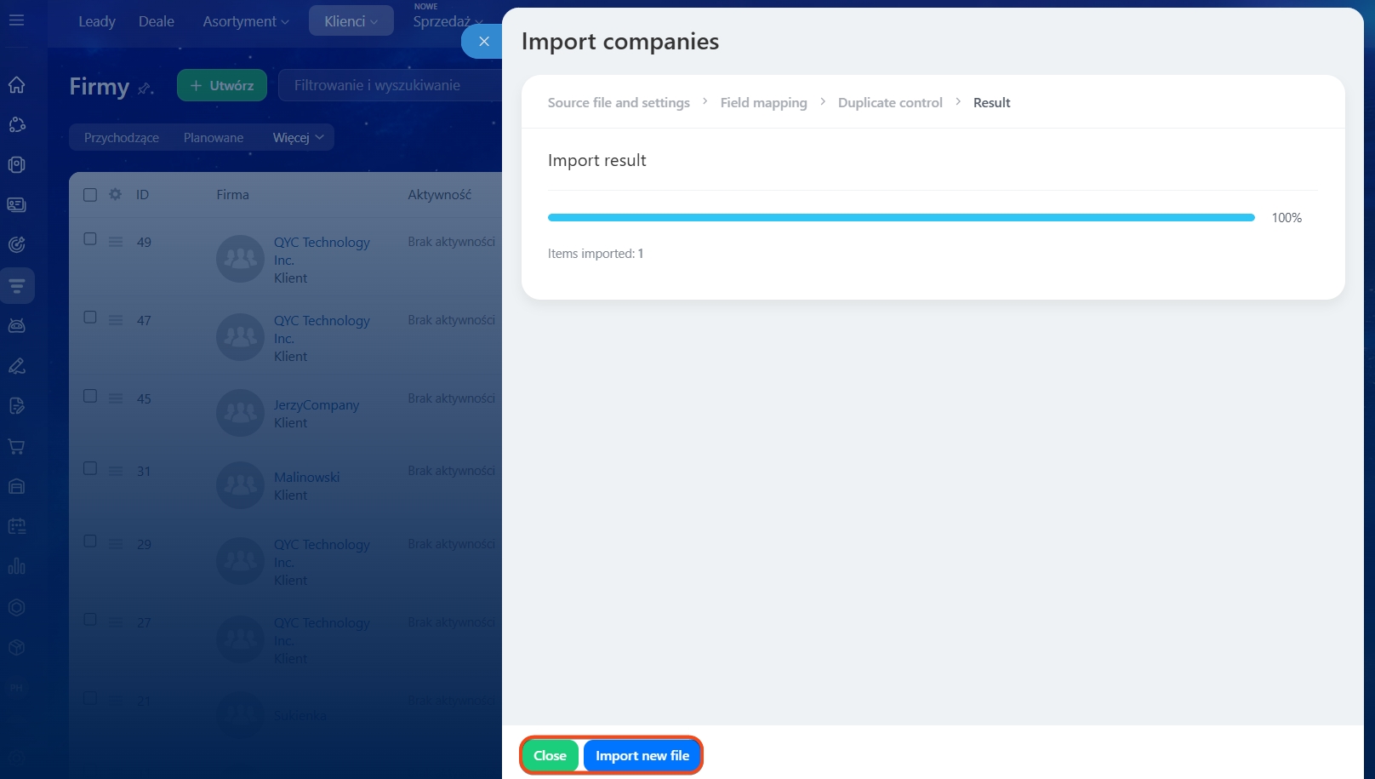Expand the Sprzedaż dropdown menu
The width and height of the screenshot is (1375, 779).
click(448, 21)
